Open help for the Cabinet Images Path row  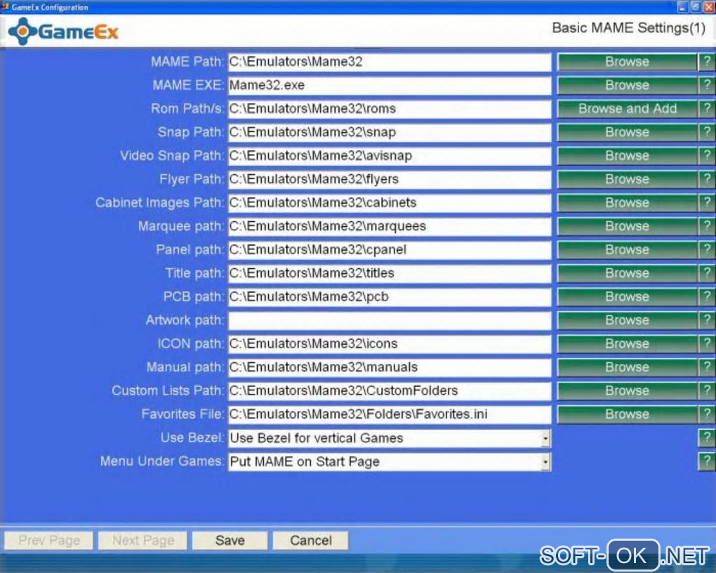point(707,202)
